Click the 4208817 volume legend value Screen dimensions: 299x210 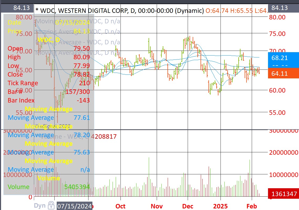coord(104,137)
